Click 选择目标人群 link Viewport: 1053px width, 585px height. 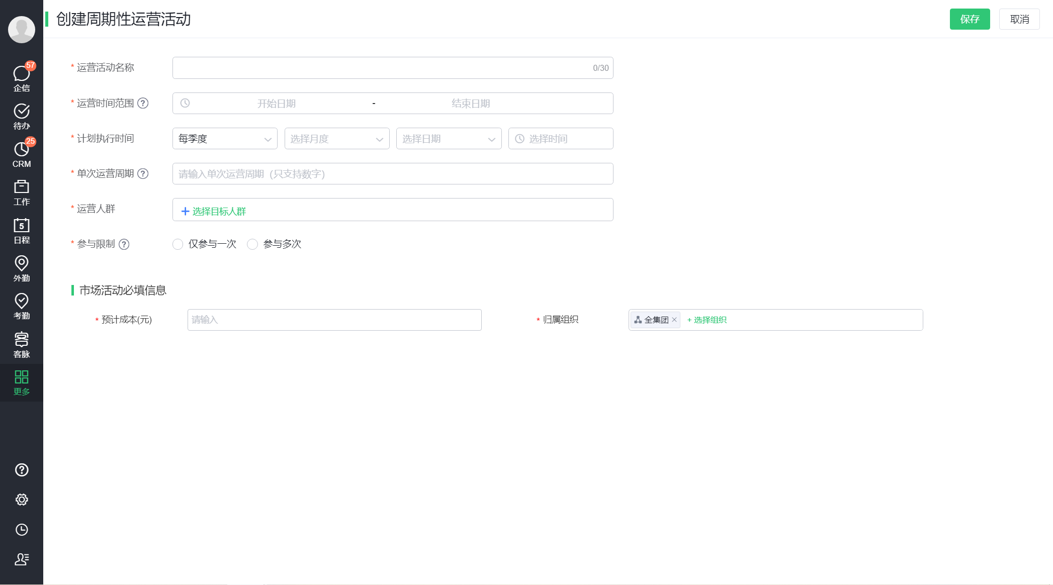219,212
